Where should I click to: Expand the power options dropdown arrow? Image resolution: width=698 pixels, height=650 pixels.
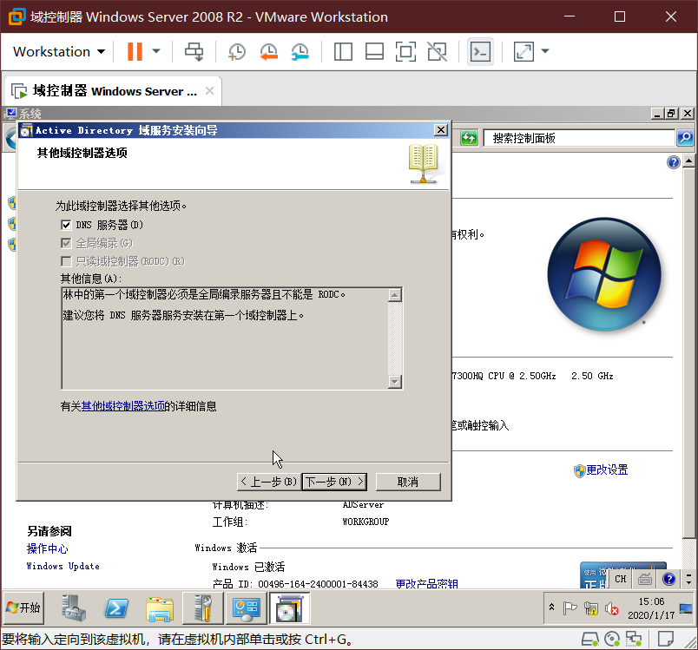[156, 51]
